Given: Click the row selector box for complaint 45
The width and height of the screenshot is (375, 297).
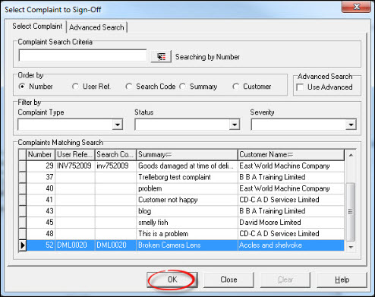Looking at the screenshot, I should click(x=23, y=223).
